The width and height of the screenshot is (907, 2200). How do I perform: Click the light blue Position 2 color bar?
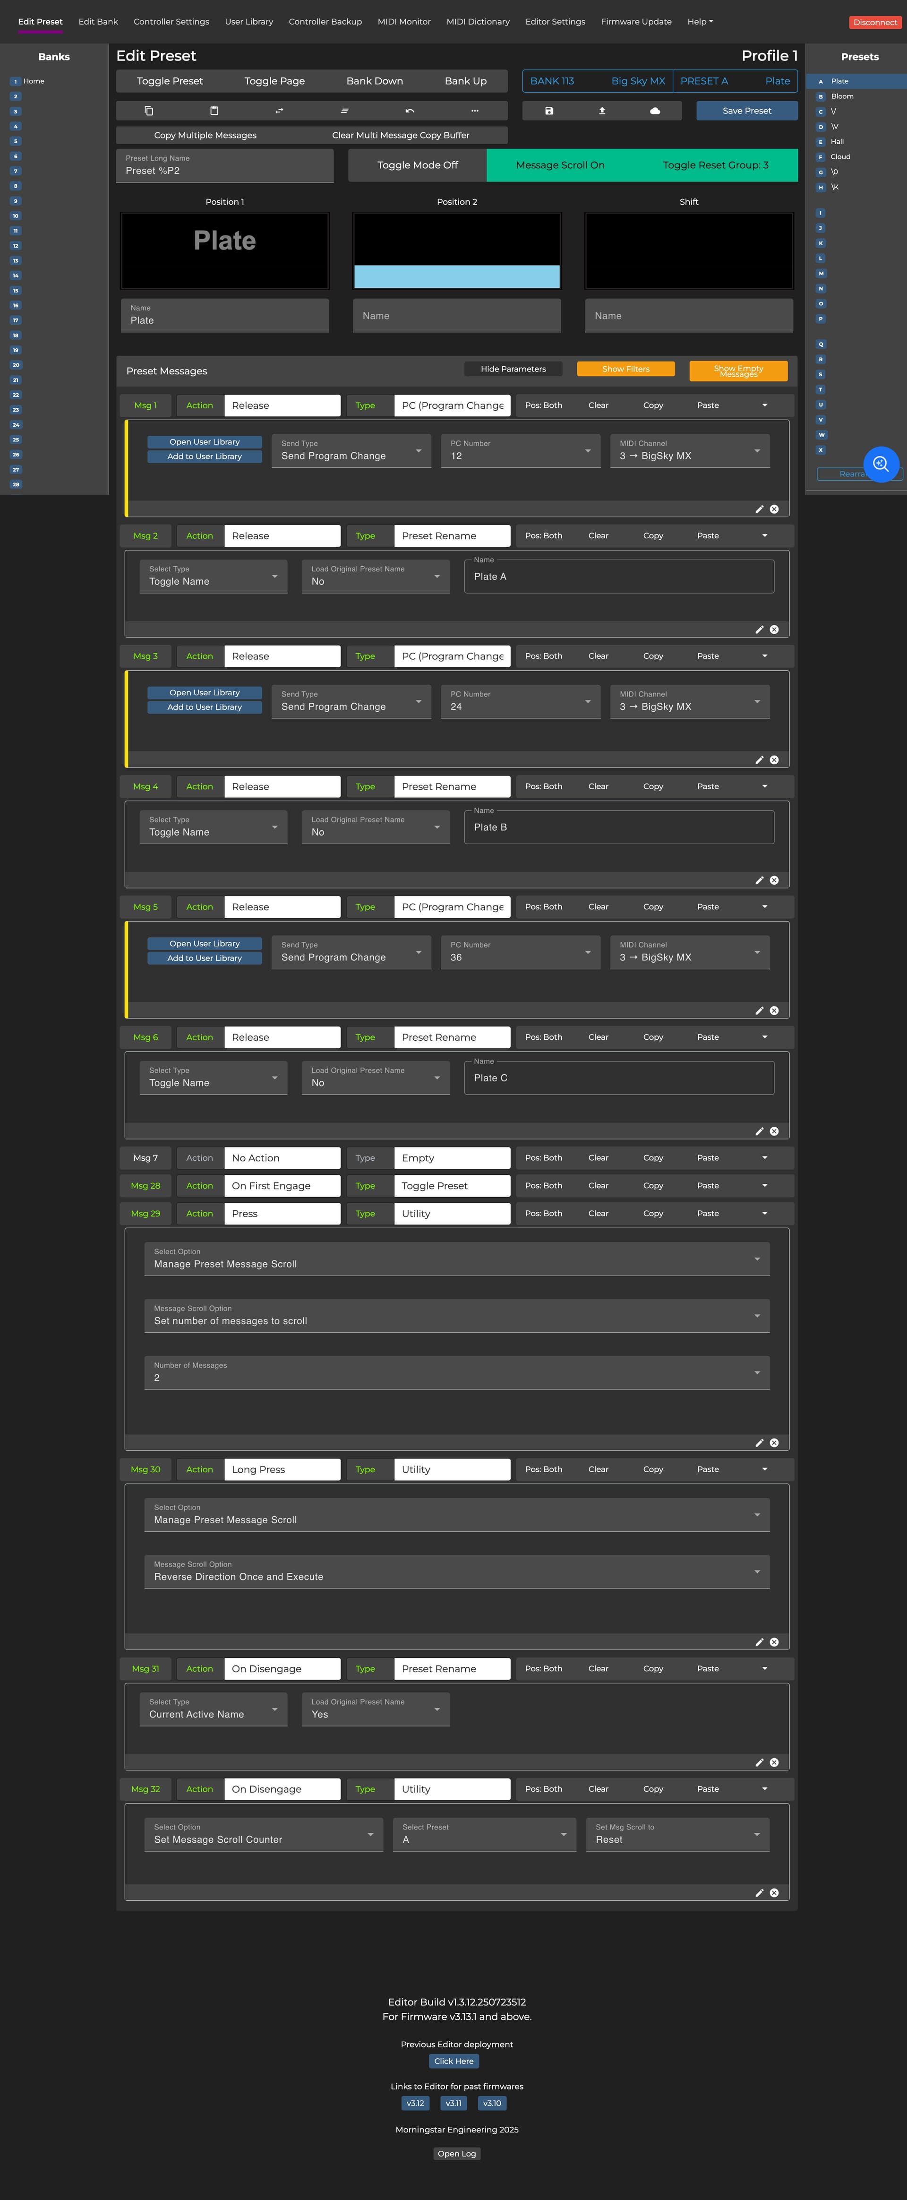457,276
